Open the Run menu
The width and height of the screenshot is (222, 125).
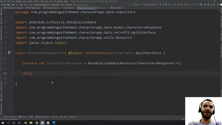[x=46, y=1]
